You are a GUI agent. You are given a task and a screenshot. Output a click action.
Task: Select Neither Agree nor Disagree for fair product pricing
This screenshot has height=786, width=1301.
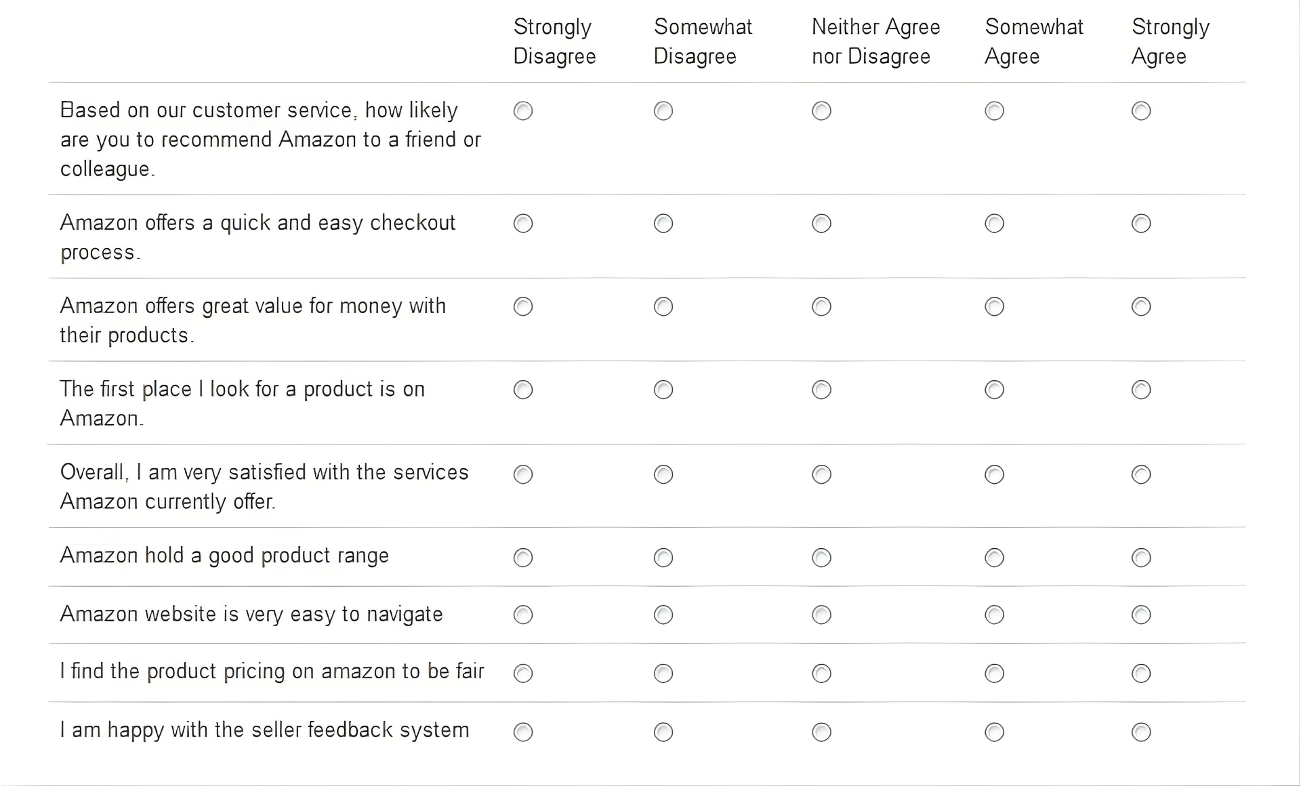coord(821,673)
